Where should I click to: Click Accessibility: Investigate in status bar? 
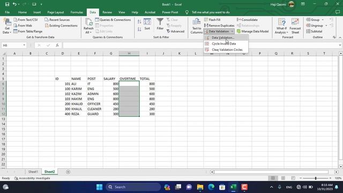coord(32,178)
